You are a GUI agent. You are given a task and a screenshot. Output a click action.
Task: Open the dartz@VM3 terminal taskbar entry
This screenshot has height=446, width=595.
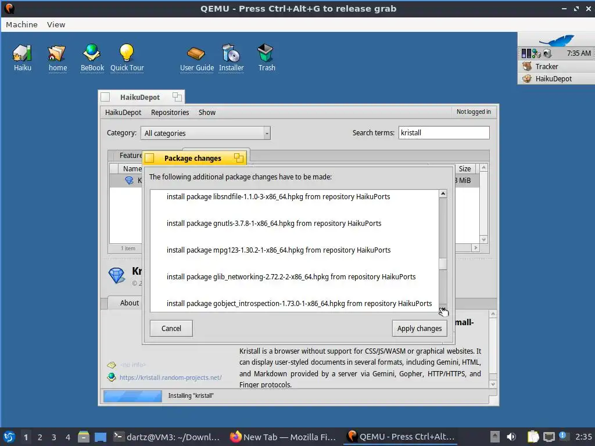tap(167, 437)
